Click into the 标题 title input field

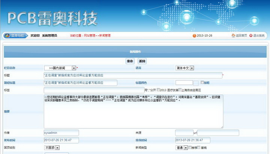[x=133, y=76]
